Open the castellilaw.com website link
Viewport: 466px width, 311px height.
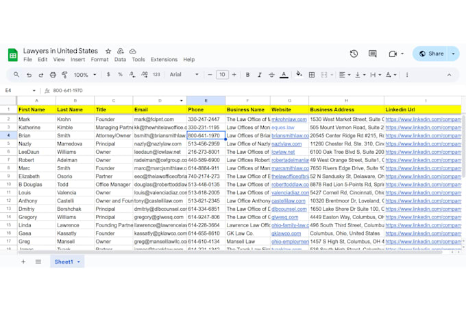289,201
